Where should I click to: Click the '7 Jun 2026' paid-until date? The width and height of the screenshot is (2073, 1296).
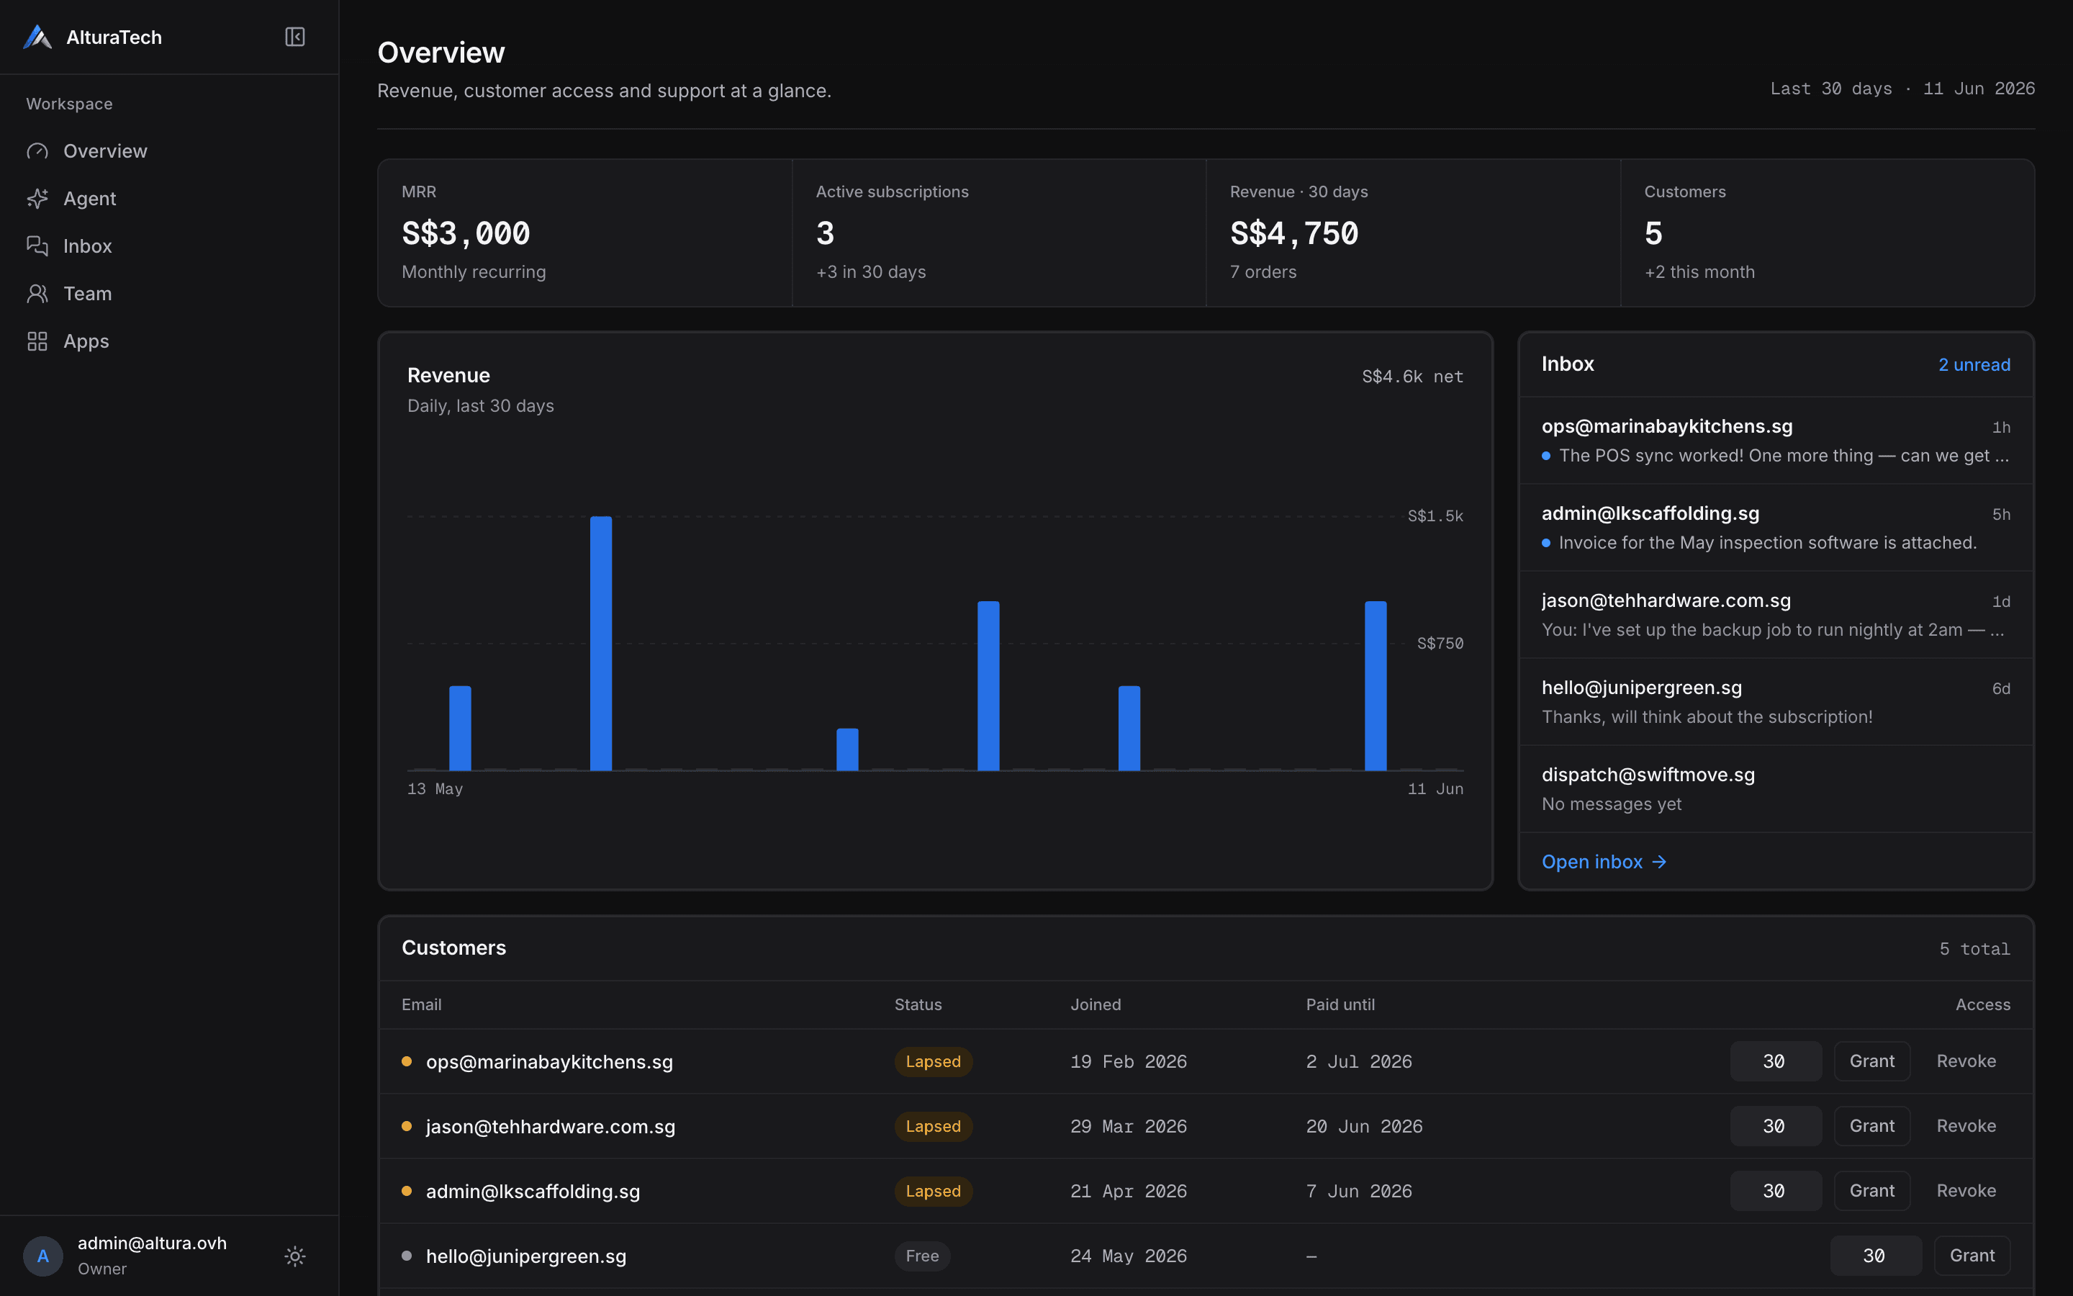point(1358,1192)
